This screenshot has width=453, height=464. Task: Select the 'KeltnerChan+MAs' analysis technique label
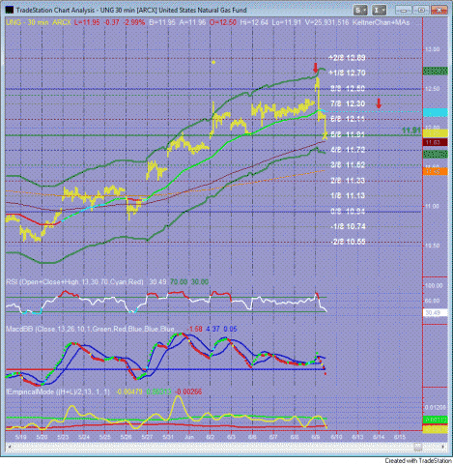tap(381, 22)
